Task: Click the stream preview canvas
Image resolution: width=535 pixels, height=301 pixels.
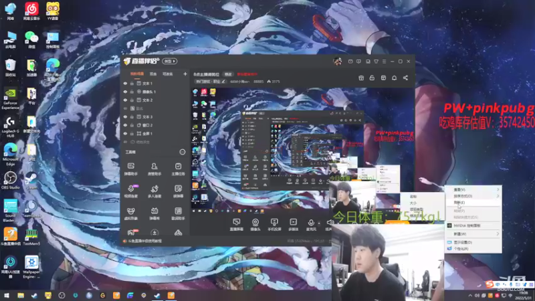Action: [x=302, y=147]
